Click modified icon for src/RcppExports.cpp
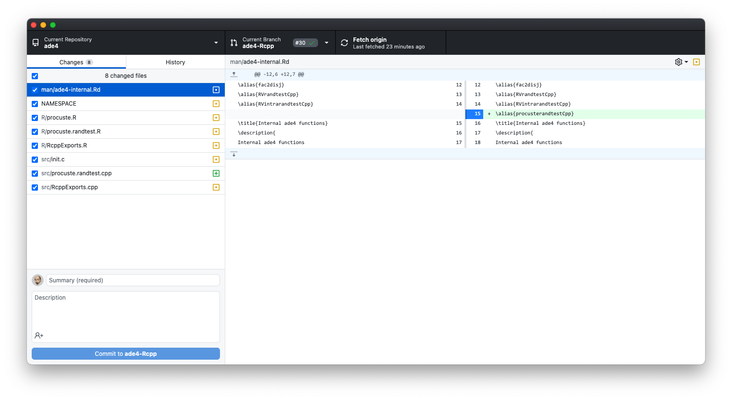The width and height of the screenshot is (732, 400). (216, 187)
